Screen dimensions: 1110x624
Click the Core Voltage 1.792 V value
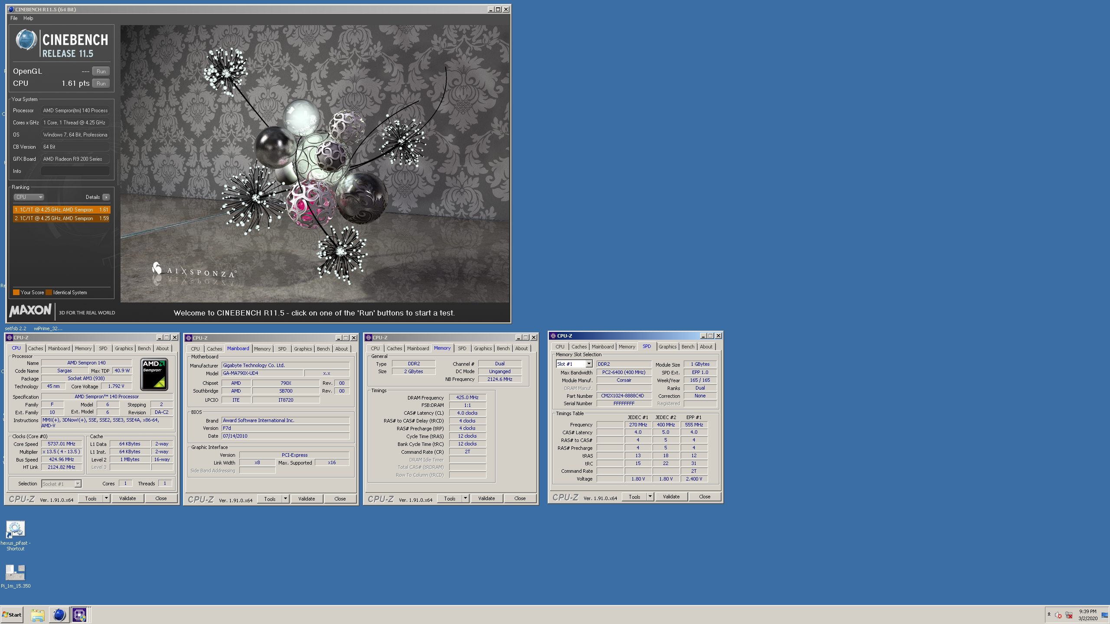click(116, 386)
